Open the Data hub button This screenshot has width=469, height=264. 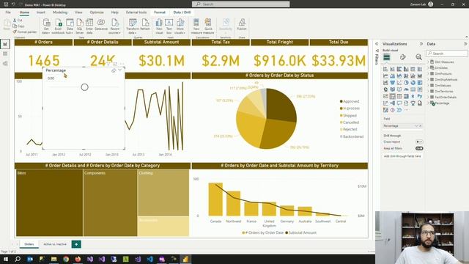click(70, 26)
